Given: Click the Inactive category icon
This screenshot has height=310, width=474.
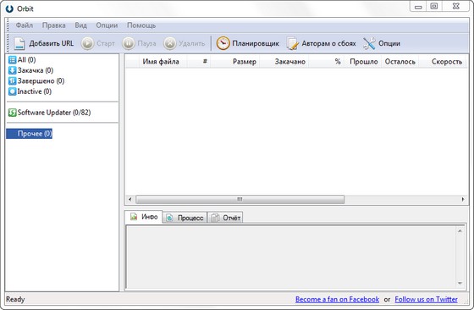Looking at the screenshot, I should point(12,91).
